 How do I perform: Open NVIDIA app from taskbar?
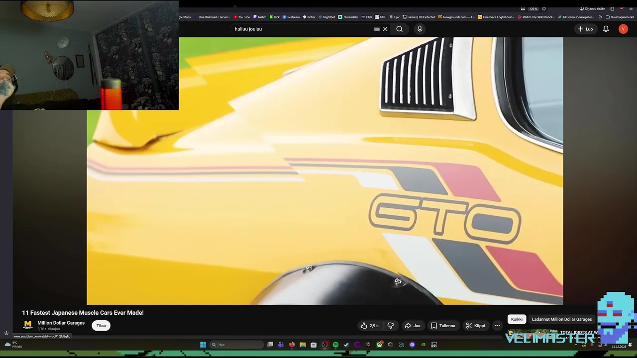423,345
